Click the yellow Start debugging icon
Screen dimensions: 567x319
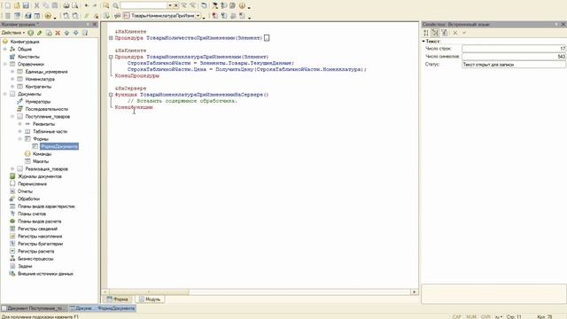48,16
